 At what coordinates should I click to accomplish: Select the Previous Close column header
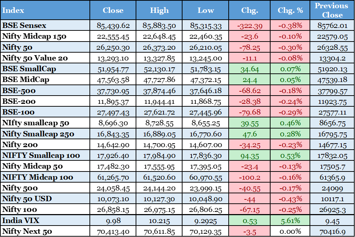332,10
